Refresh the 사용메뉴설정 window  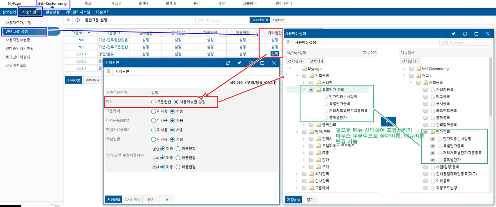click(x=465, y=34)
